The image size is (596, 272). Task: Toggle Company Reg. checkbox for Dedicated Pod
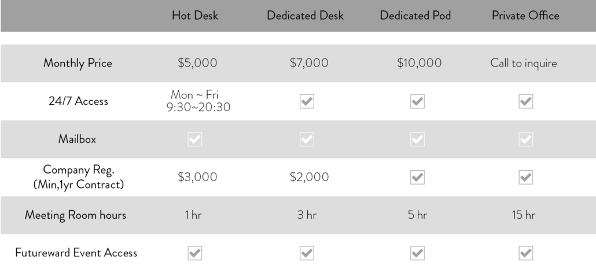pos(417,177)
